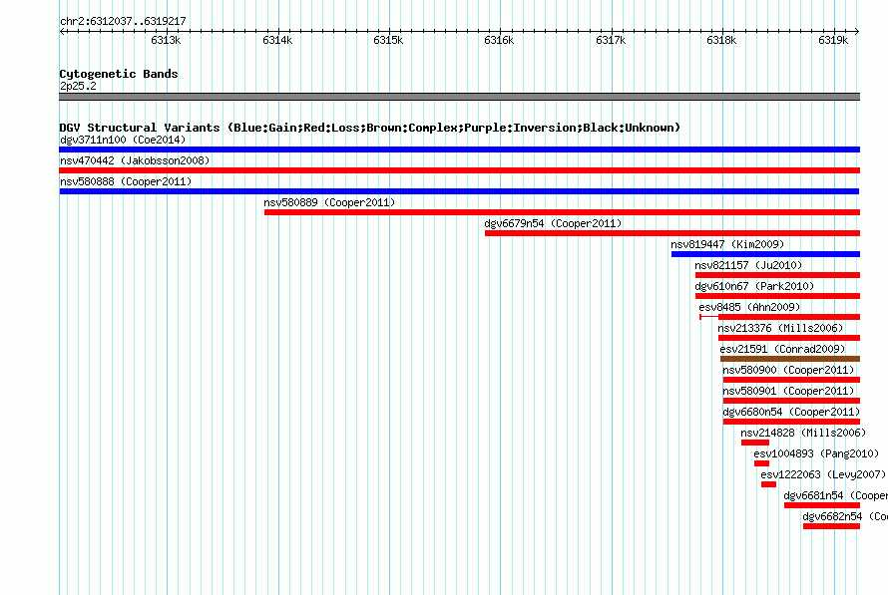
Task: Open the esv1004893 (Pang2010) label
Action: tap(816, 453)
